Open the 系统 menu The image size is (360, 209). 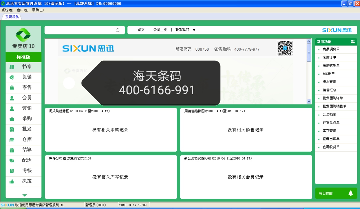(x=7, y=10)
